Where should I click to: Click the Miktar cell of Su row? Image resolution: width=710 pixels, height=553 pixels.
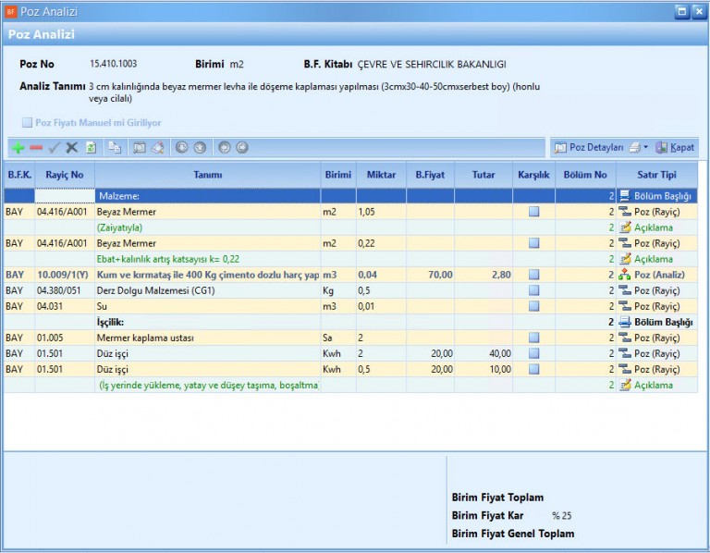(x=380, y=306)
